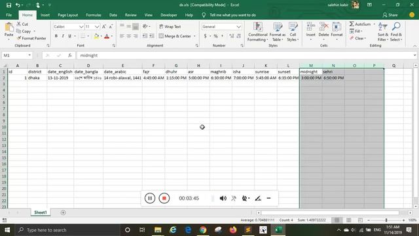Activate the Format Painter

click(31, 38)
